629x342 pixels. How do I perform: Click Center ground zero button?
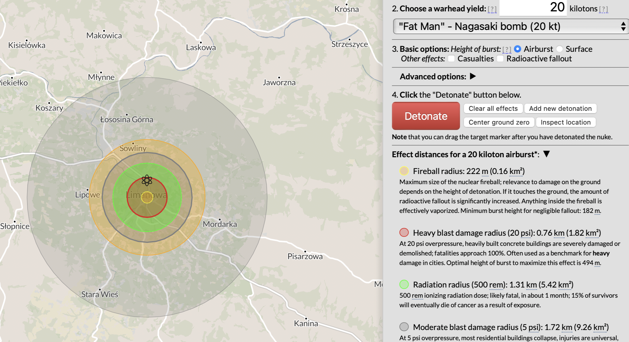(x=499, y=122)
